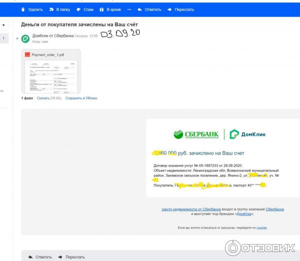
Task: Click the ссылке unsubscribe link
Action: click(x=261, y=227)
